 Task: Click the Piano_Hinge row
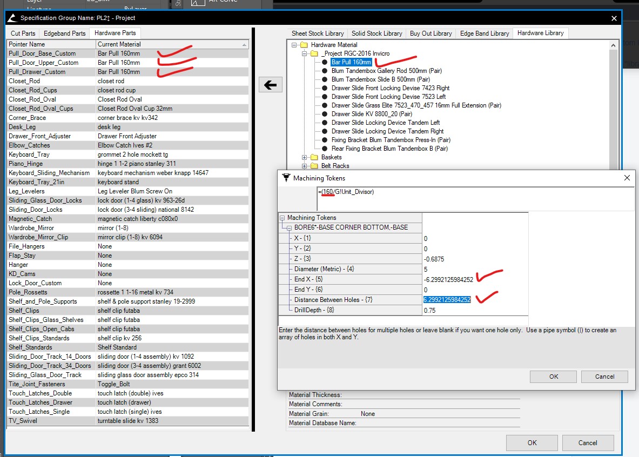coord(128,164)
